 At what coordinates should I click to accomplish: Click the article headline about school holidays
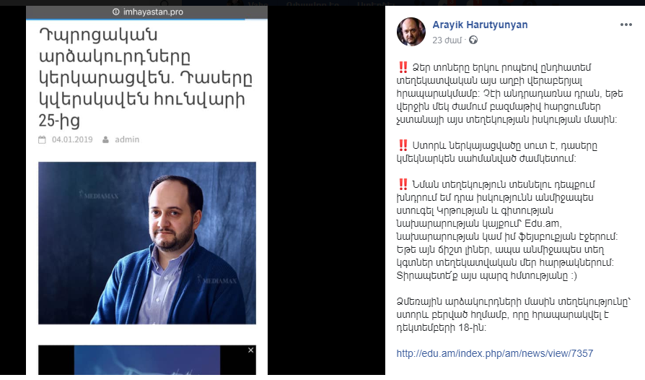click(146, 77)
